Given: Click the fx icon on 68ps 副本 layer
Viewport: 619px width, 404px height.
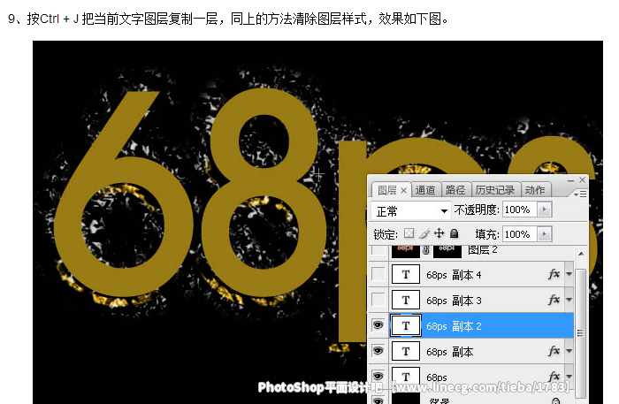Looking at the screenshot, I should [x=554, y=352].
